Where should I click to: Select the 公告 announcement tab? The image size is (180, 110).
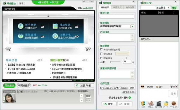pyautogui.click(x=20, y=91)
